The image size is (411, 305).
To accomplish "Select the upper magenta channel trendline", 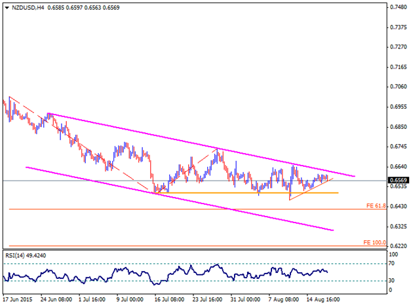I will click(x=197, y=145).
